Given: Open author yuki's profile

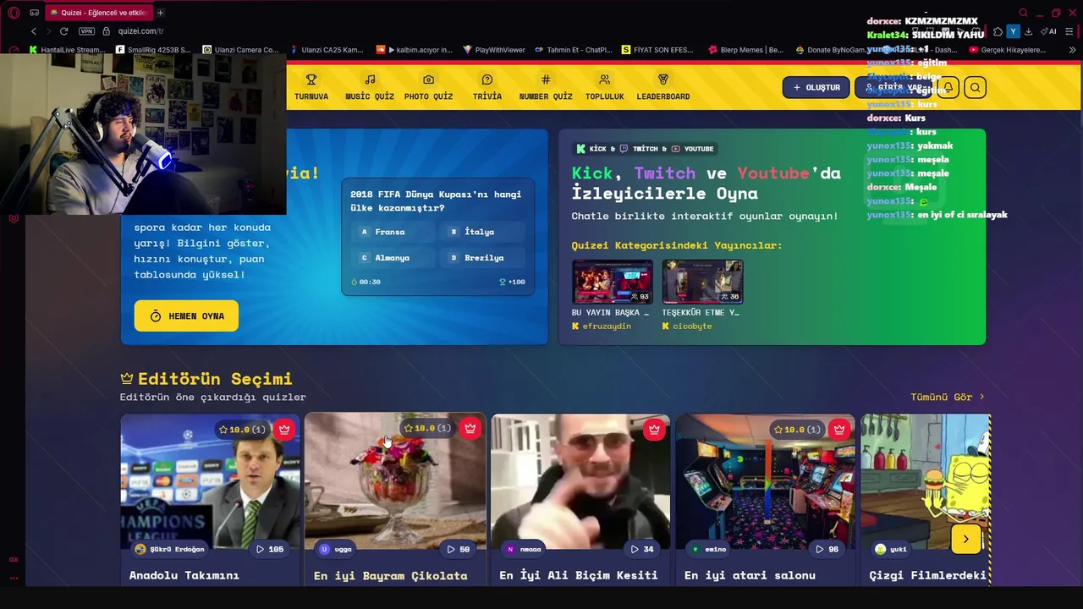Looking at the screenshot, I should [x=891, y=549].
